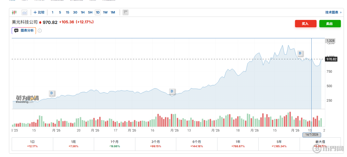This screenshot has width=347, height=157.
Task: Click the green 卖出 button
Action: (330, 24)
